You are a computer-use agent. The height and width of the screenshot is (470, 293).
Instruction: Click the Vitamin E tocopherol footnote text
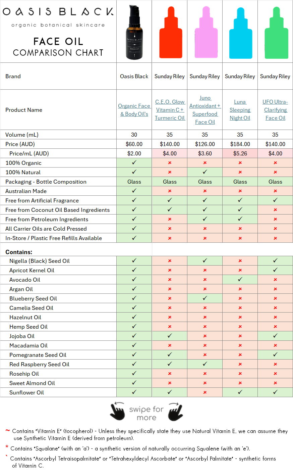(150, 434)
